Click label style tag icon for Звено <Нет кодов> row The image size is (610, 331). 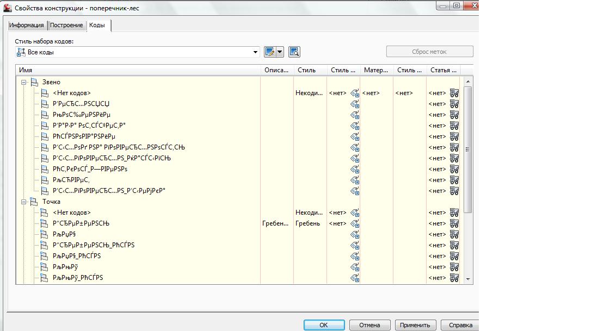tap(354, 93)
